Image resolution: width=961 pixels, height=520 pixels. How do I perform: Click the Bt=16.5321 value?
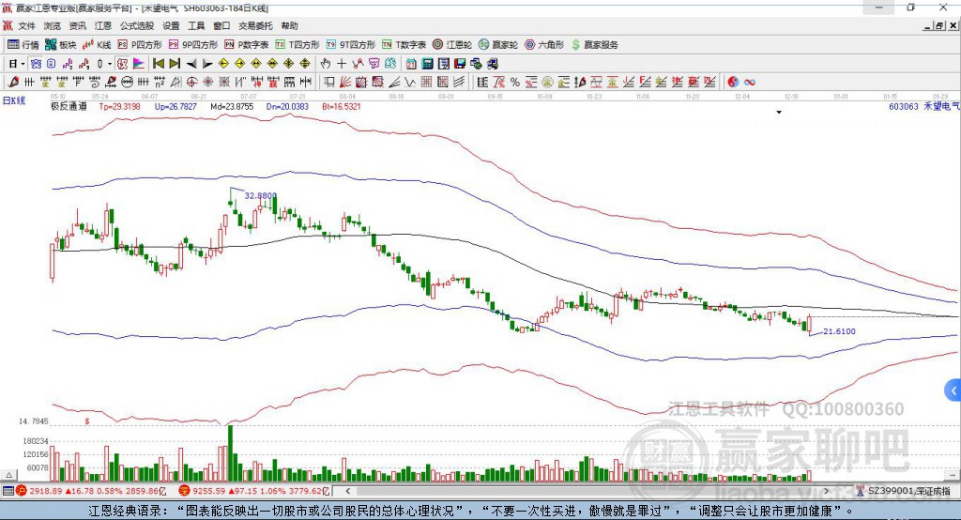342,107
